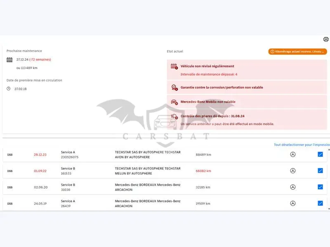
Task: Uncheck the print checkbox for 28.12.23 service
Action: pos(321,154)
